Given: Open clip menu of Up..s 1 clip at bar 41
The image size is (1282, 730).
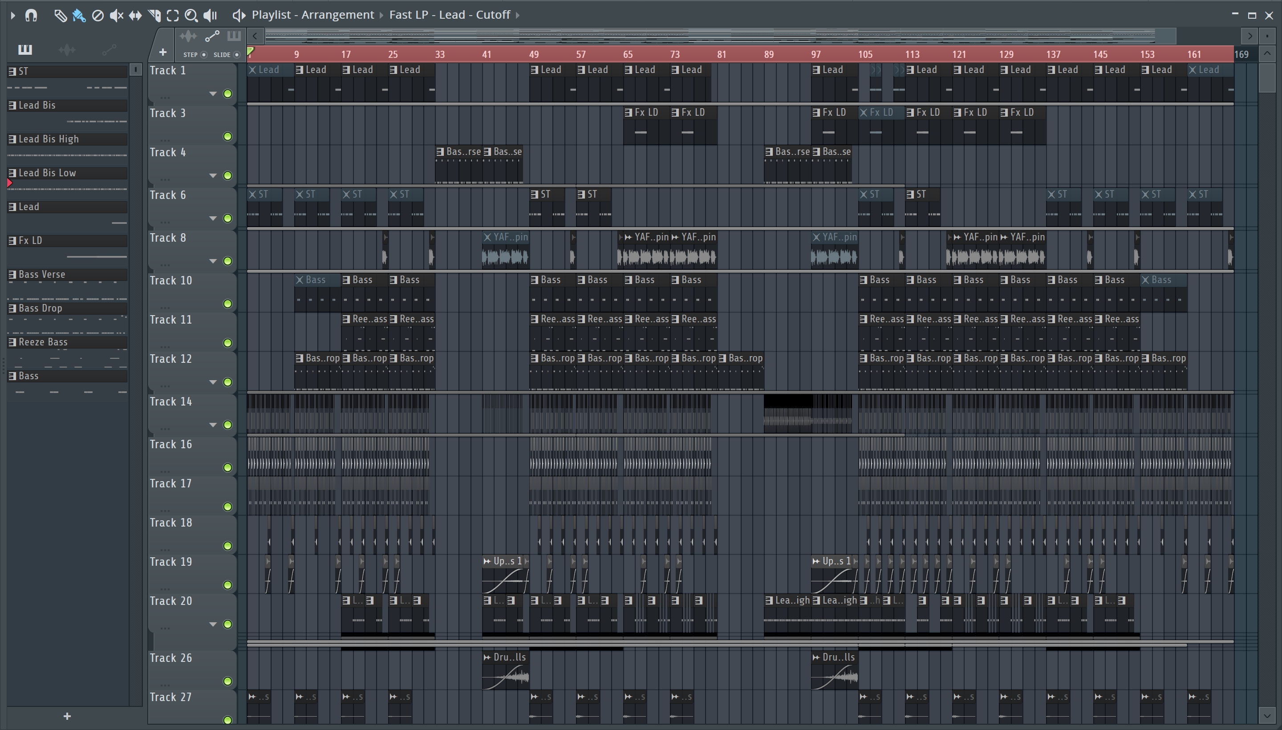Looking at the screenshot, I should pyautogui.click(x=487, y=562).
